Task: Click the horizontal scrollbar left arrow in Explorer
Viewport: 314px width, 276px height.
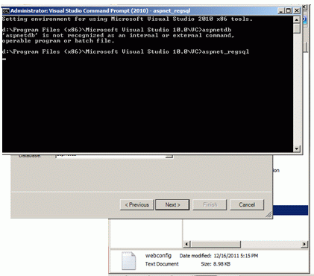Action: coord(186,244)
